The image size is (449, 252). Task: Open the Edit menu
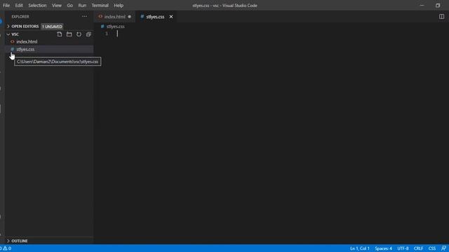[x=19, y=6]
